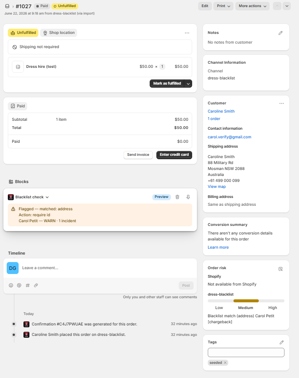Click carol.verify@gmail.com email link
The width and height of the screenshot is (299, 378).
[229, 137]
